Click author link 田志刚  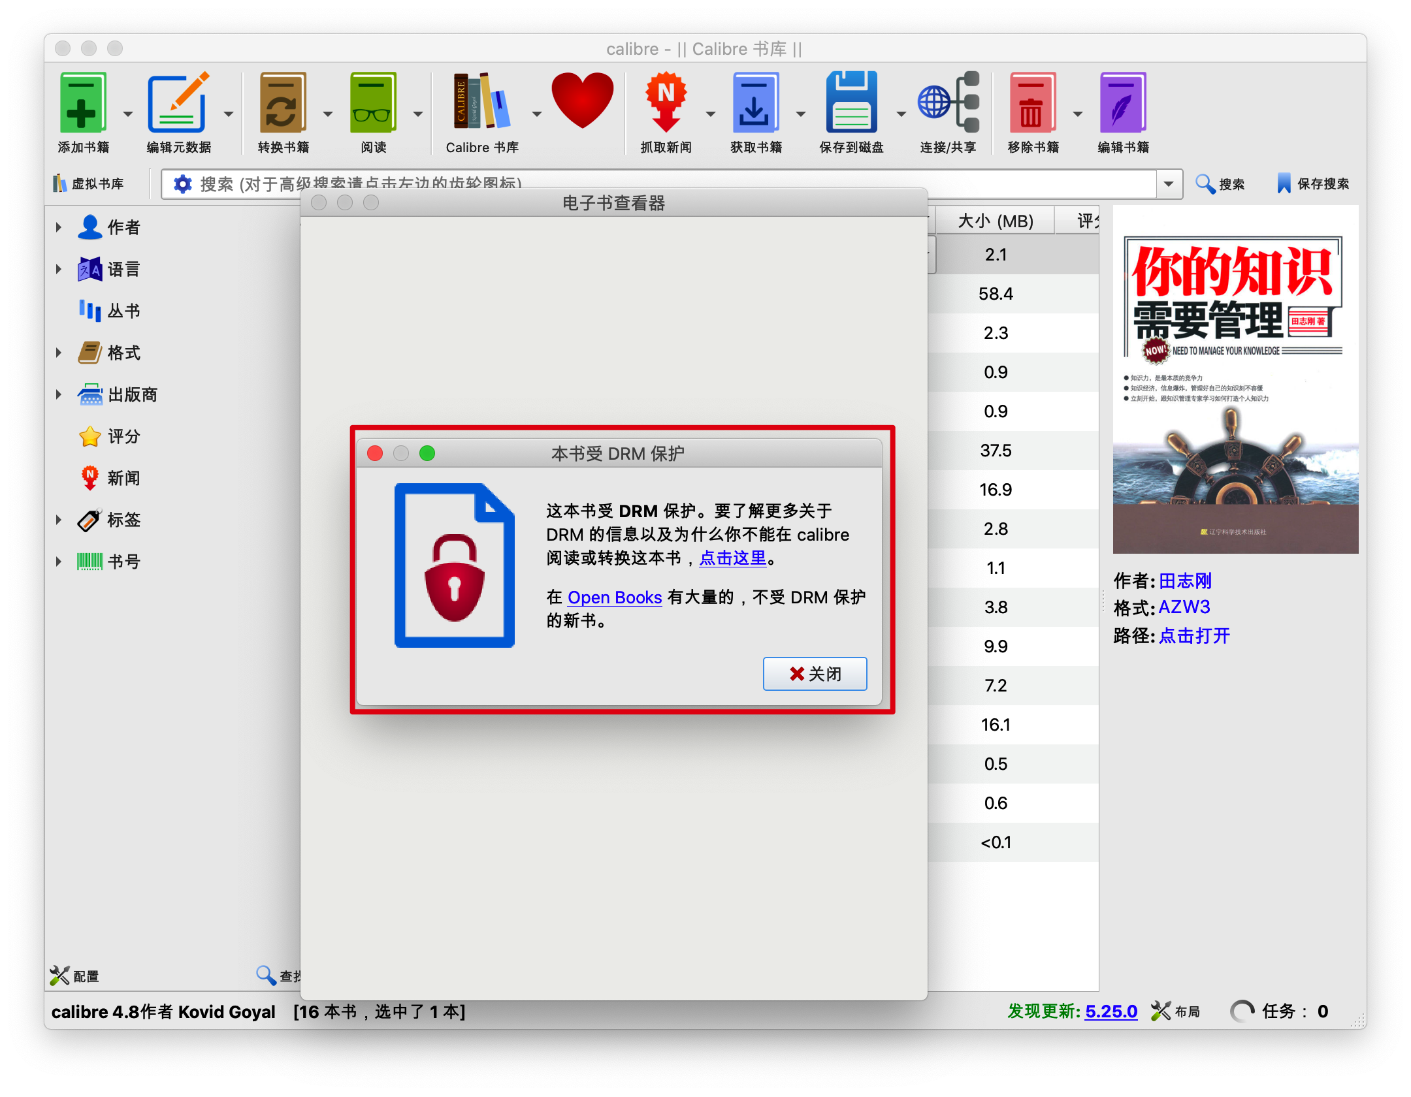click(1185, 580)
